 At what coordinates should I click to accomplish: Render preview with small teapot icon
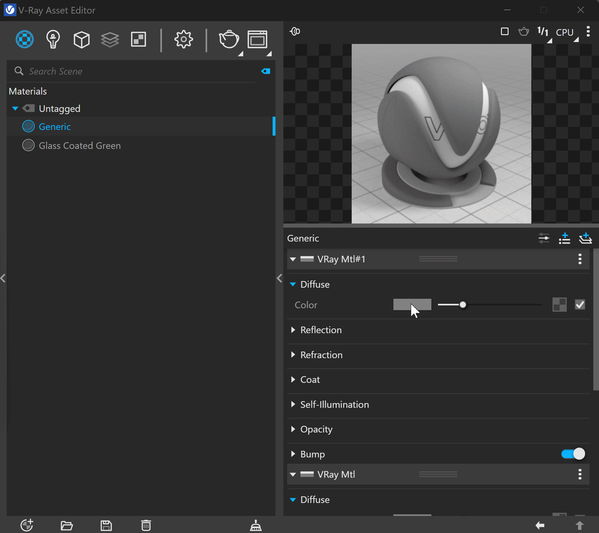tap(523, 32)
